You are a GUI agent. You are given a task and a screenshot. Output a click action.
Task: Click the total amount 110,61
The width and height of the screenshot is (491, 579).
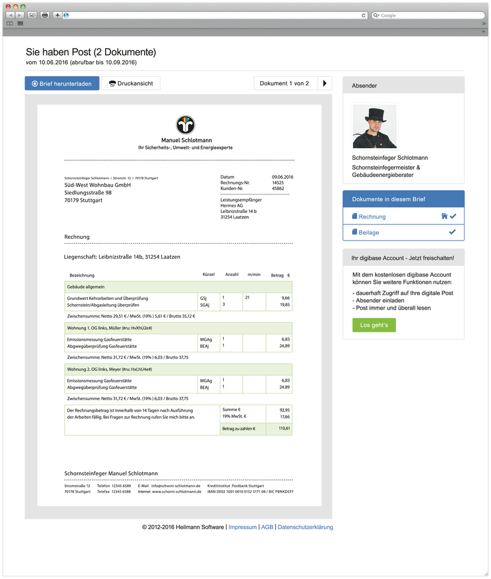(x=284, y=429)
